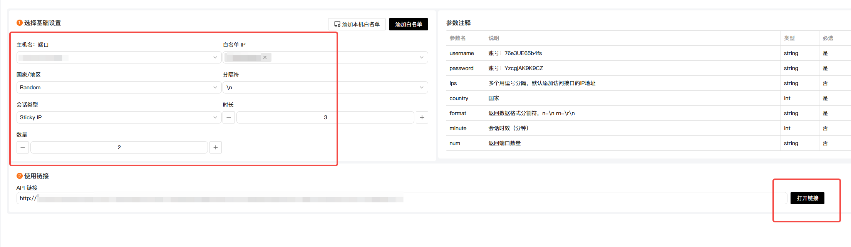
Task: Open the 会话类型 Sticky IP dropdown
Action: pyautogui.click(x=119, y=117)
